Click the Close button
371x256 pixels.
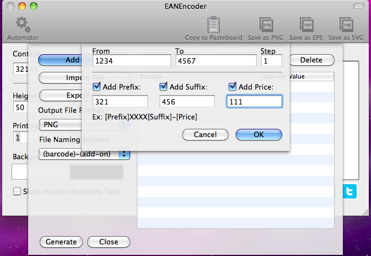point(109,242)
